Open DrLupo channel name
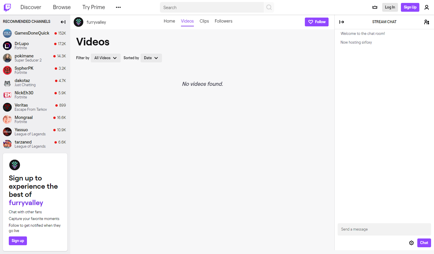Viewport: 434px width, 254px height. pos(22,44)
